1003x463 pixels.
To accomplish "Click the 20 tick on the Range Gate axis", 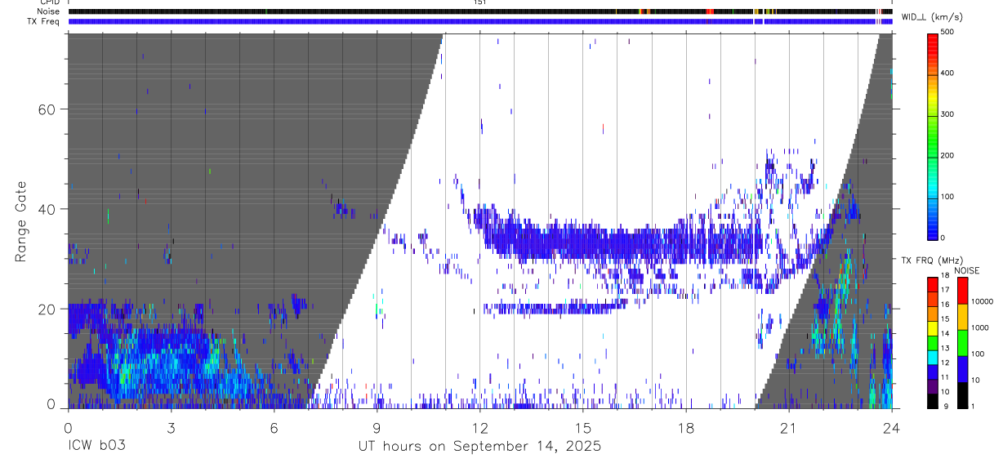I will tap(46, 309).
